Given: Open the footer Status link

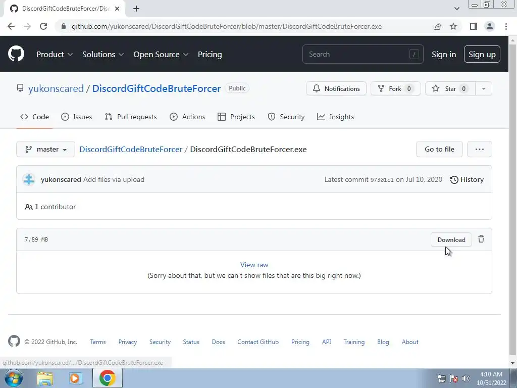Looking at the screenshot, I should click(191, 342).
